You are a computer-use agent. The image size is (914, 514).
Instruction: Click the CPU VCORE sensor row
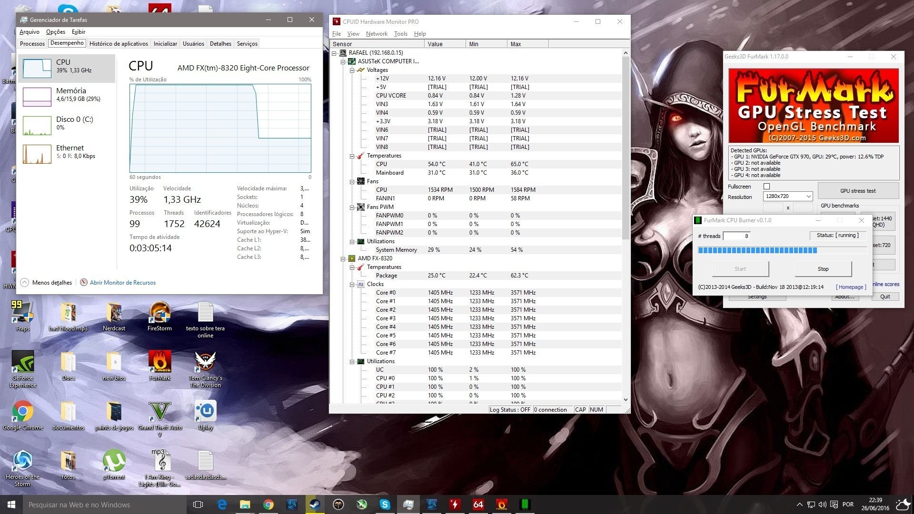click(x=476, y=96)
